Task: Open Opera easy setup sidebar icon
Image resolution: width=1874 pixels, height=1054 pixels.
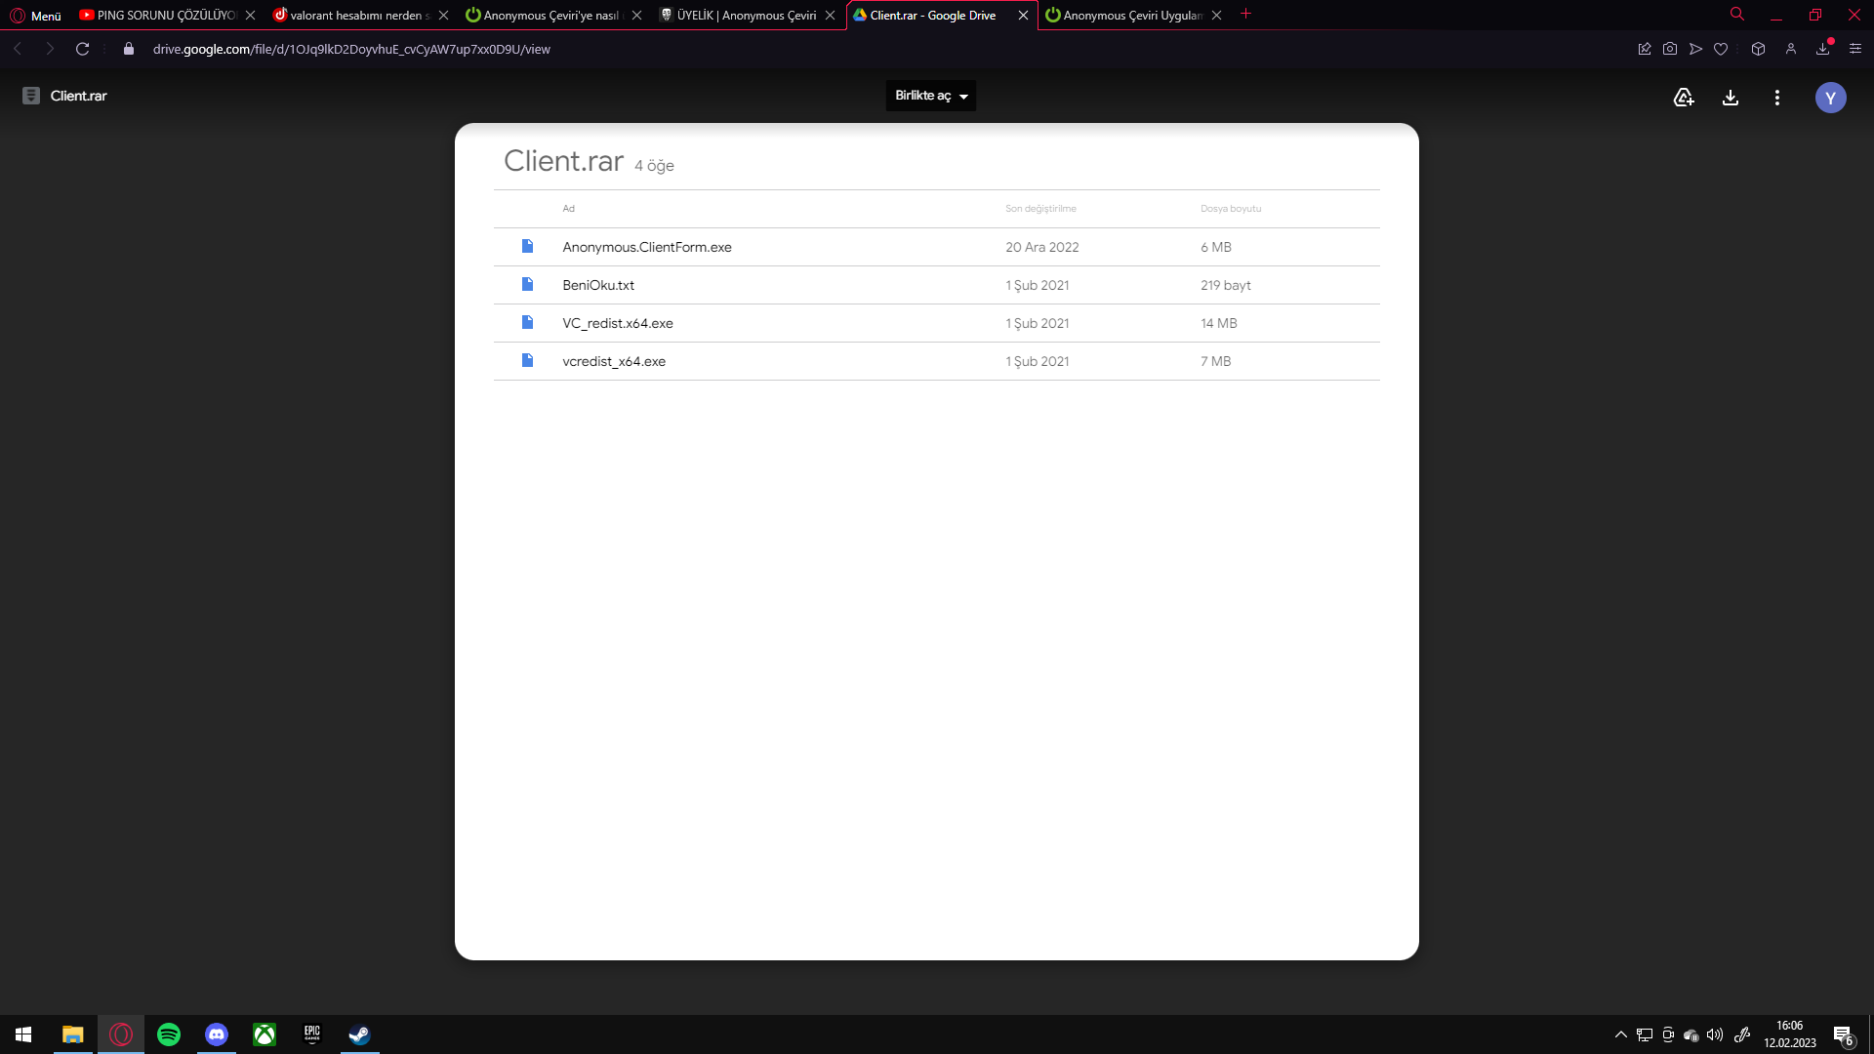Action: click(1855, 49)
